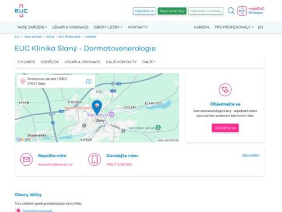Open the search magnifier icon
This screenshot has width=282, height=212.
pyautogui.click(x=231, y=11)
